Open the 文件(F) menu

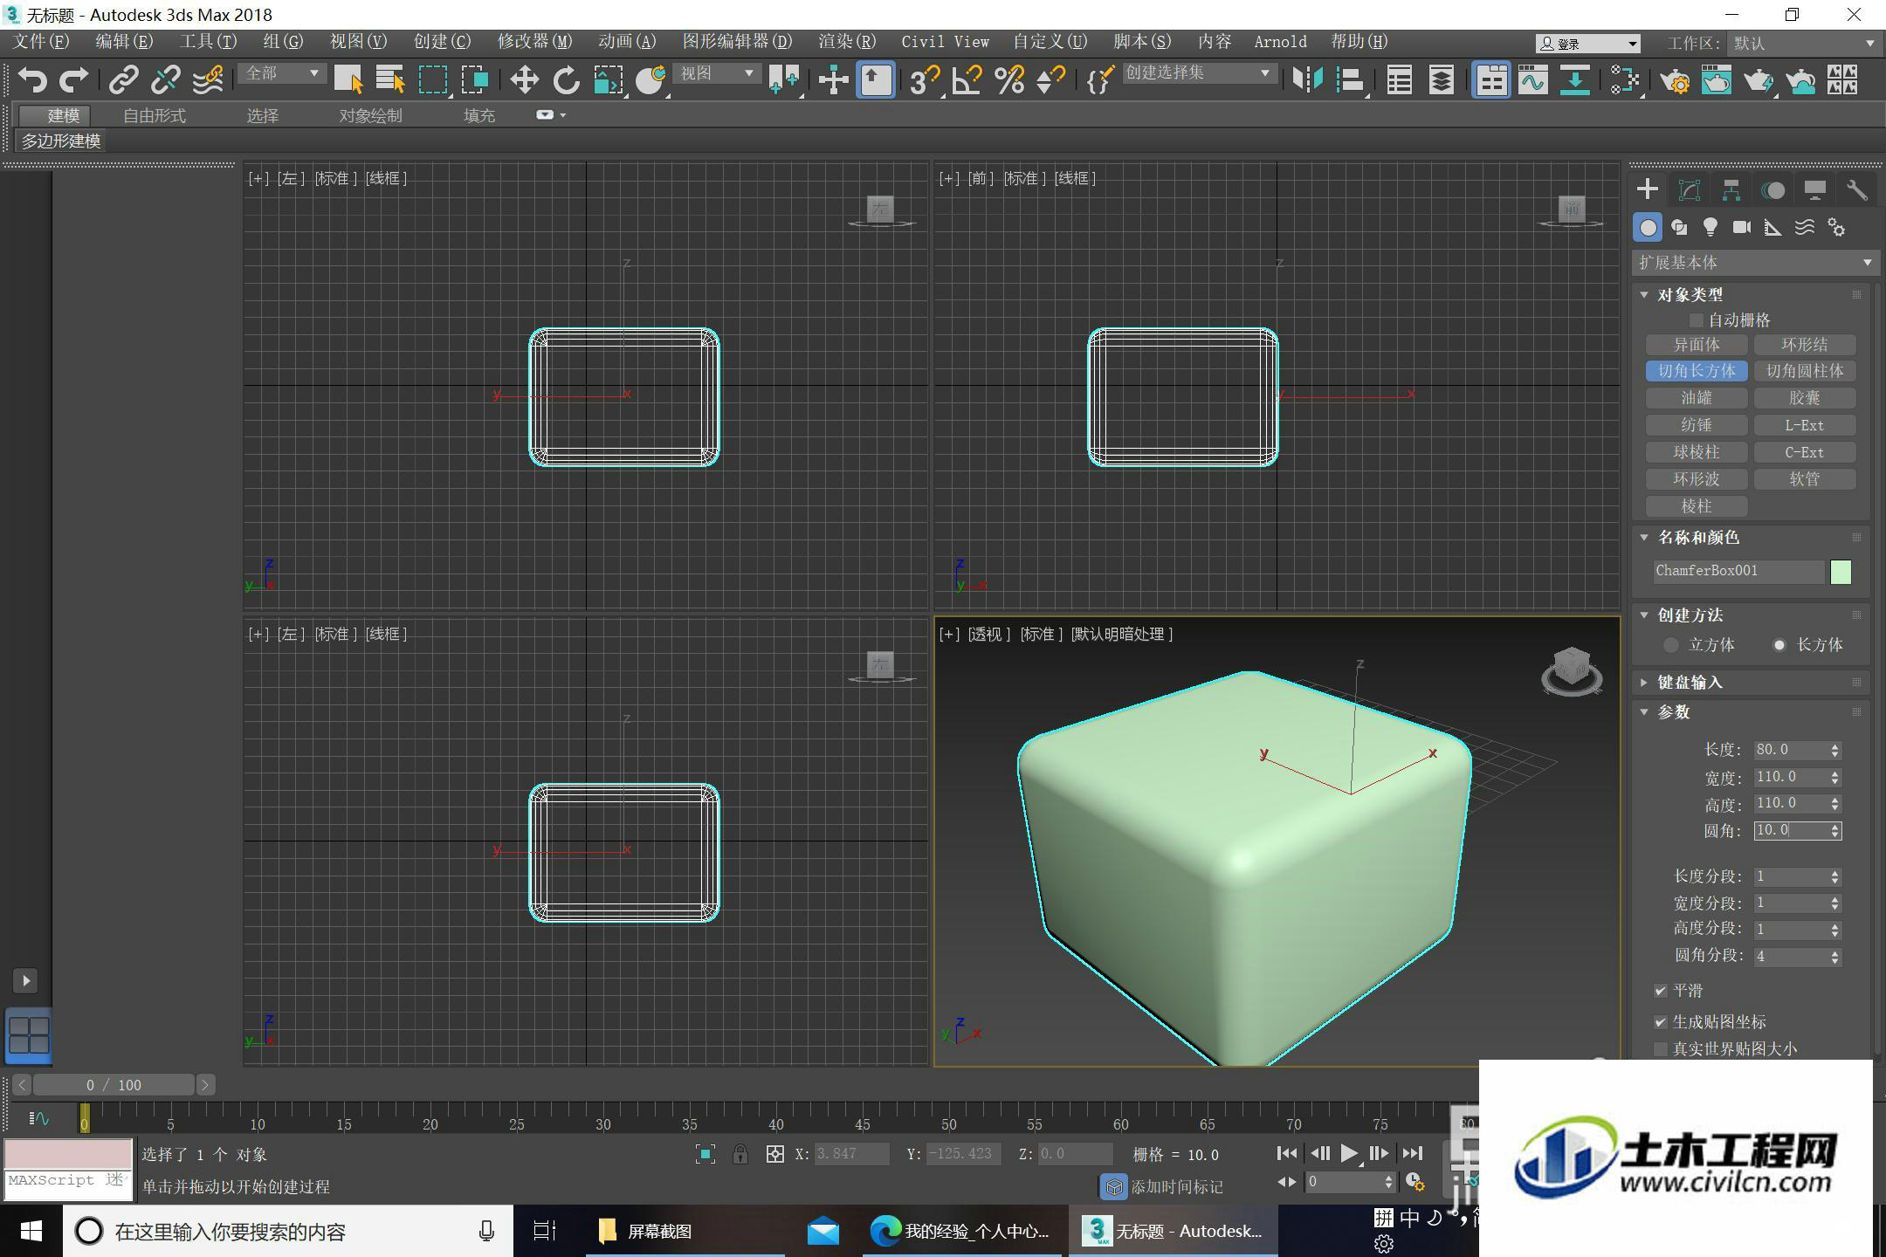pos(41,42)
